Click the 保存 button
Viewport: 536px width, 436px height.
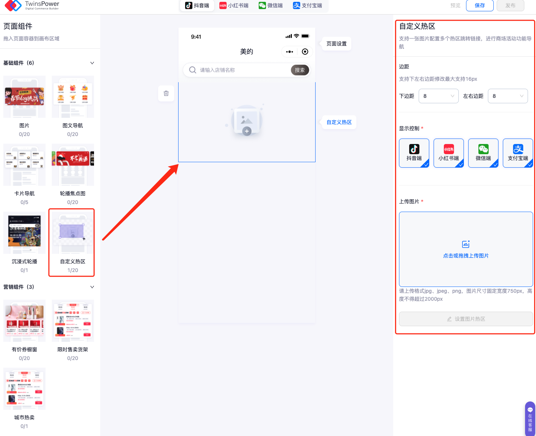click(480, 5)
